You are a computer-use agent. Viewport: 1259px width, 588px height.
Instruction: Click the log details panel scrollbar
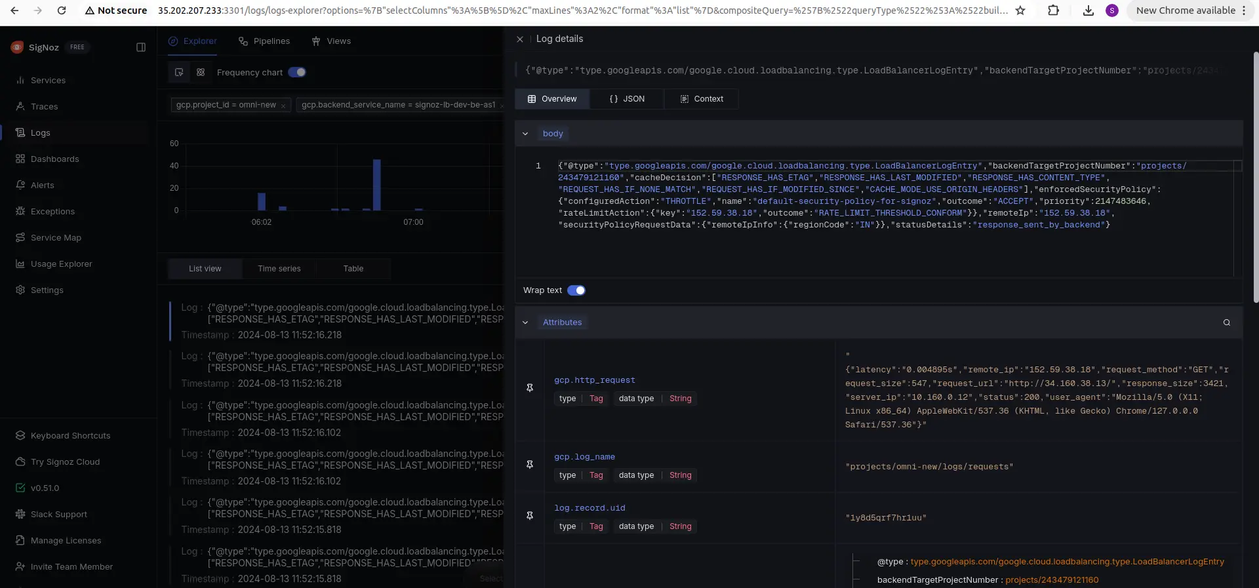click(x=1255, y=177)
